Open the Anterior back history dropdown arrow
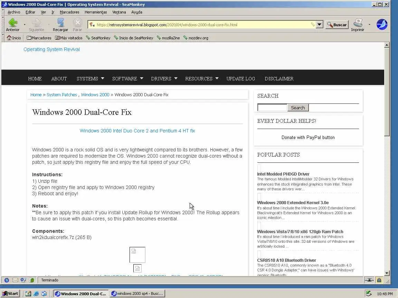The width and height of the screenshot is (398, 298). [25, 24]
